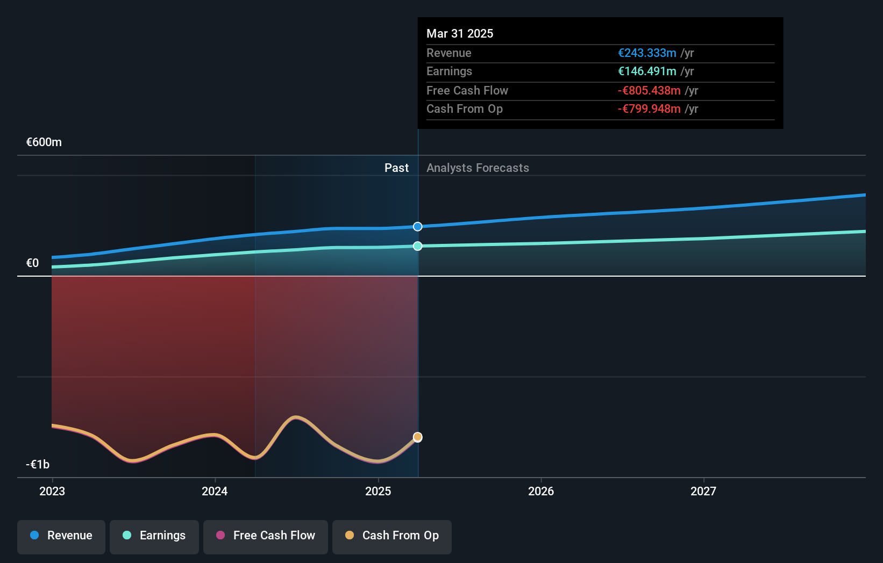Click the 2027 x-axis label

pos(703,491)
